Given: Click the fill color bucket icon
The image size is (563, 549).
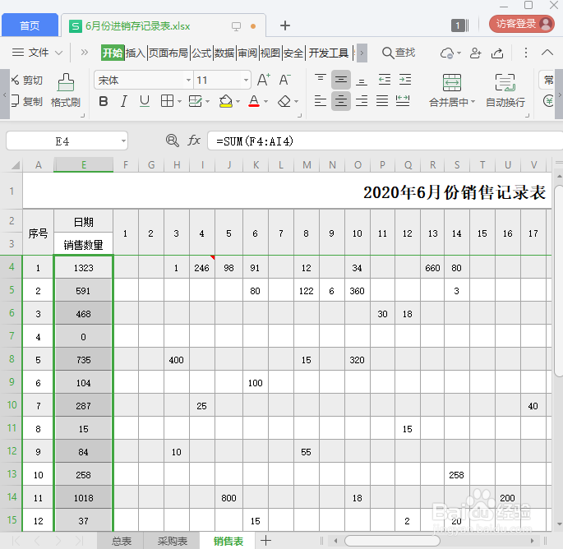Looking at the screenshot, I should click(225, 101).
